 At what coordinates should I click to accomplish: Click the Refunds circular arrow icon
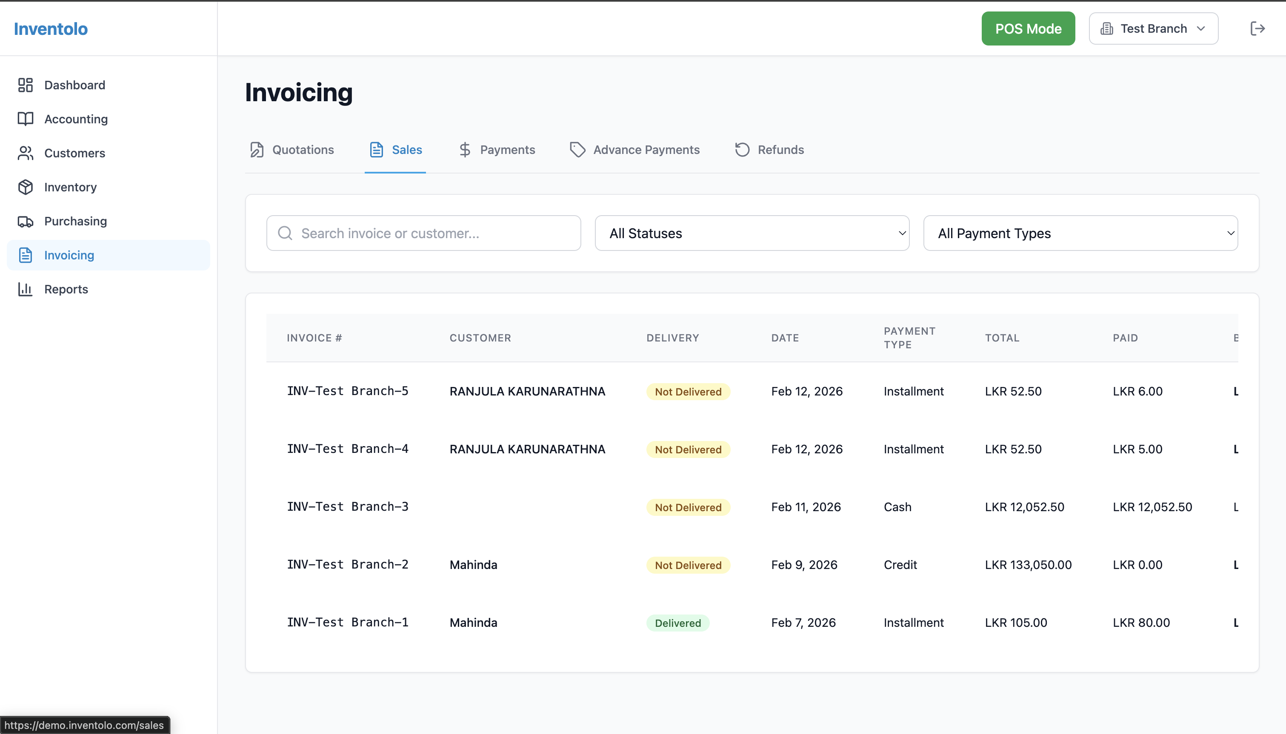click(741, 149)
